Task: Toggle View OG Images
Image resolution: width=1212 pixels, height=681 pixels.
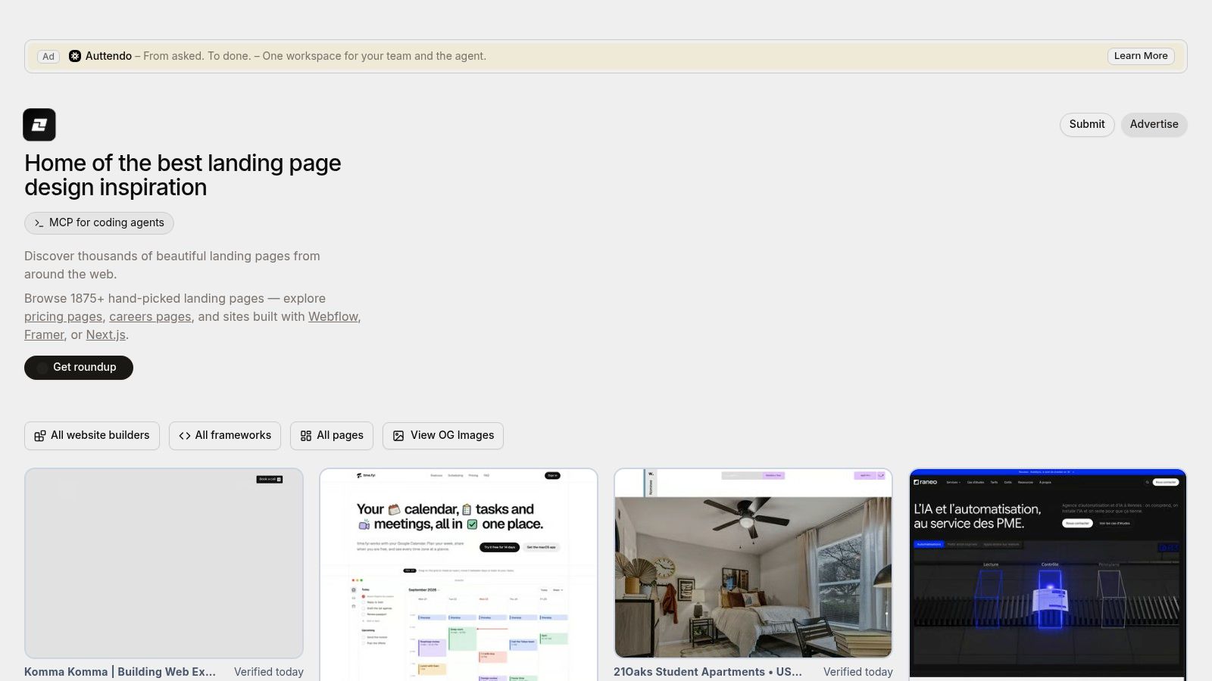Action: [443, 435]
